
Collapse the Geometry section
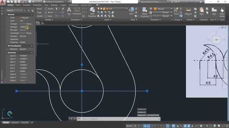pyautogui.click(x=32, y=53)
